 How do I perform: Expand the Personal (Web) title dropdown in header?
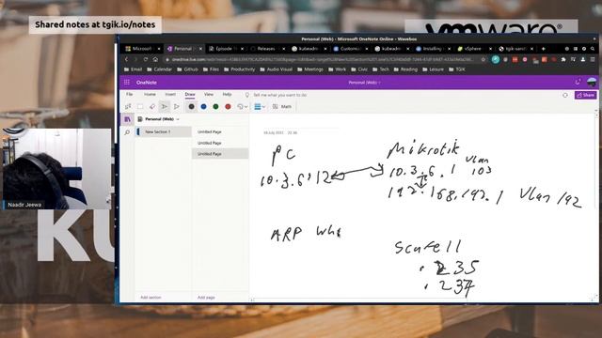coord(364,83)
